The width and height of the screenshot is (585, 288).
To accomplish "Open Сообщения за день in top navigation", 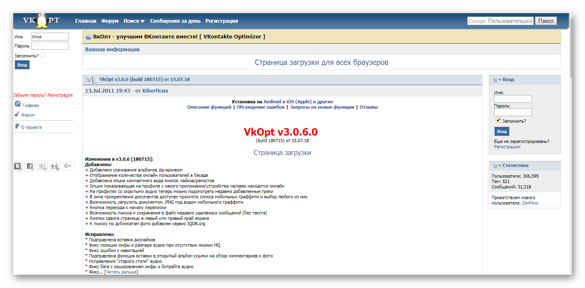I will 175,21.
